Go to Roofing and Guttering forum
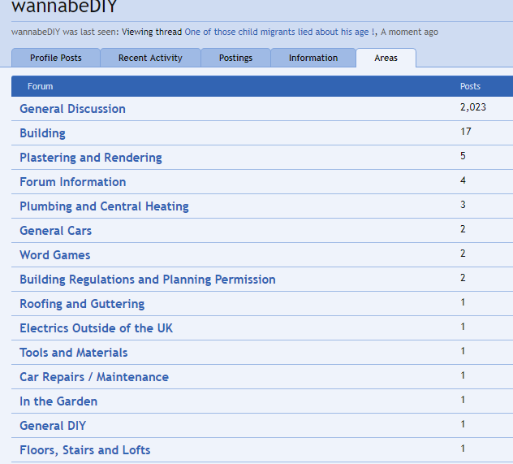 tap(82, 304)
